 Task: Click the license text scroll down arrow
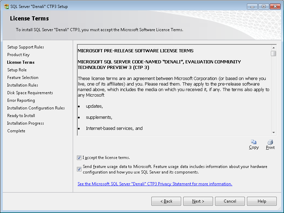274,133
